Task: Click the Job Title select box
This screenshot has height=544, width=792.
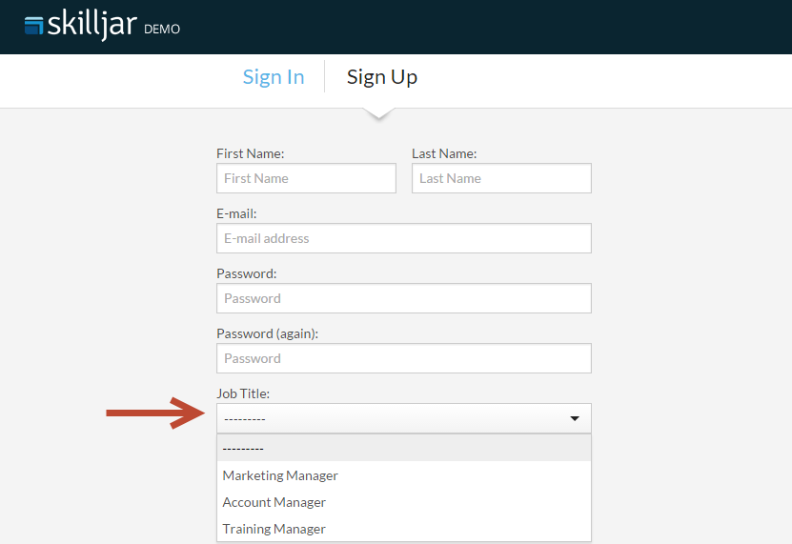Action: point(391,418)
